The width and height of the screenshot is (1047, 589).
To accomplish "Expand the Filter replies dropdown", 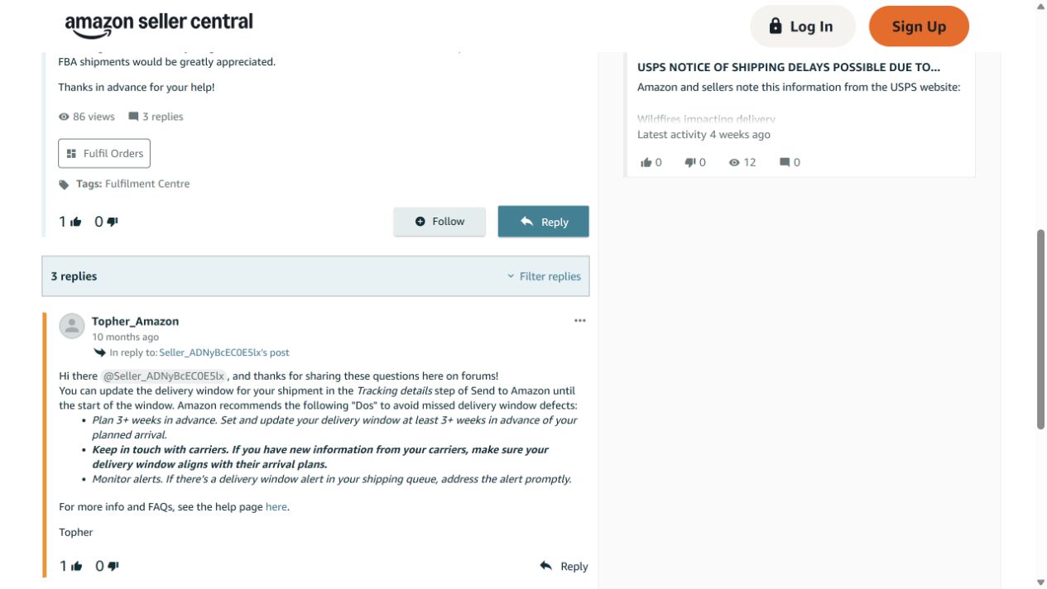I will point(544,276).
